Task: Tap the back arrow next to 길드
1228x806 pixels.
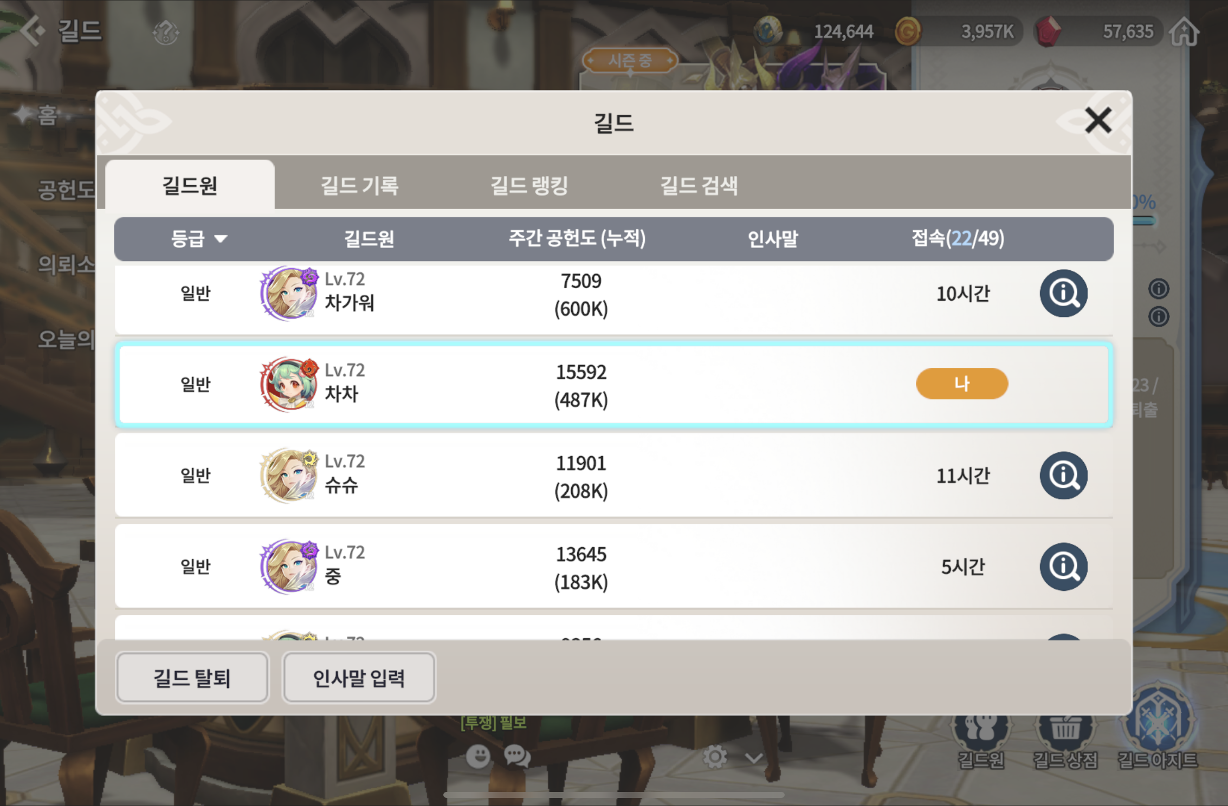Action: 34,30
